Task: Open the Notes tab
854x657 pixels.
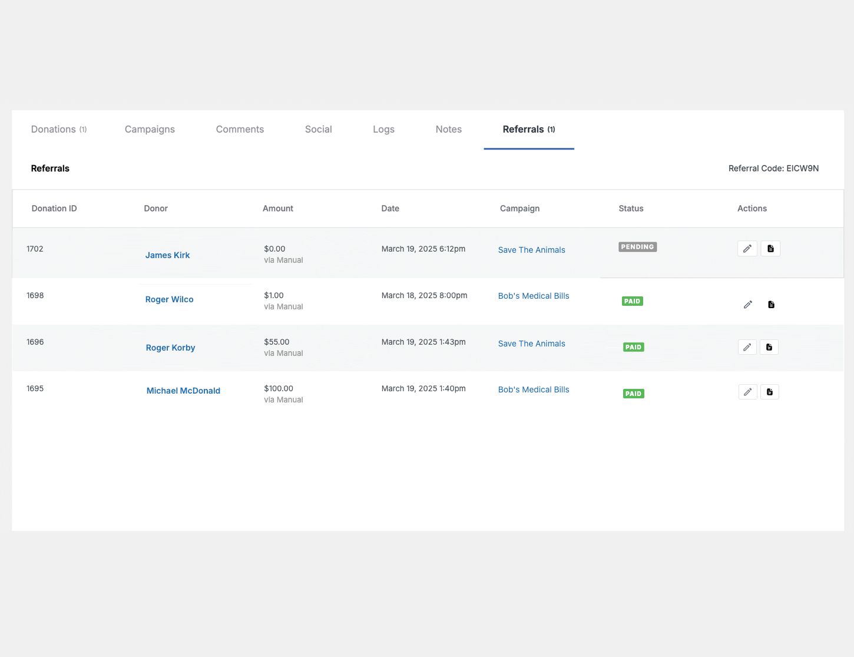Action: (449, 130)
